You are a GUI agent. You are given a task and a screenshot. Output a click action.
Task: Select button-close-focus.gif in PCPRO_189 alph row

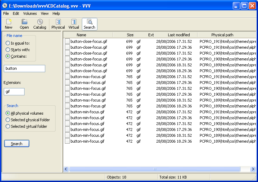pos(89,71)
